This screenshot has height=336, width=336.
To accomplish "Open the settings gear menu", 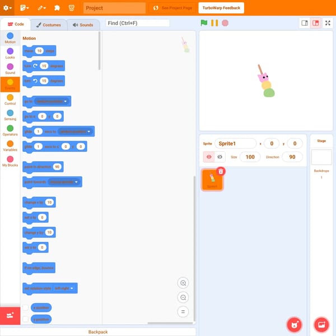I will coord(7,8).
